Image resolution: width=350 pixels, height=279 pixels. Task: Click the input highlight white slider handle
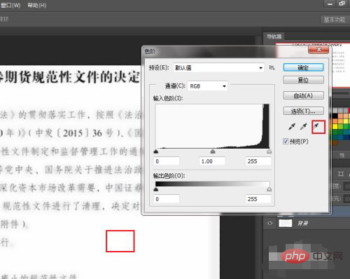[269, 151]
